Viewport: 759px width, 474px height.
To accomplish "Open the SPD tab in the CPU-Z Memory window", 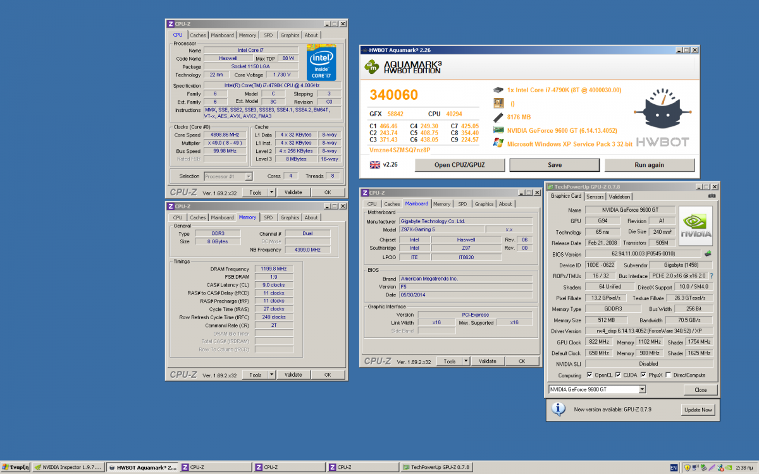I will [x=268, y=217].
